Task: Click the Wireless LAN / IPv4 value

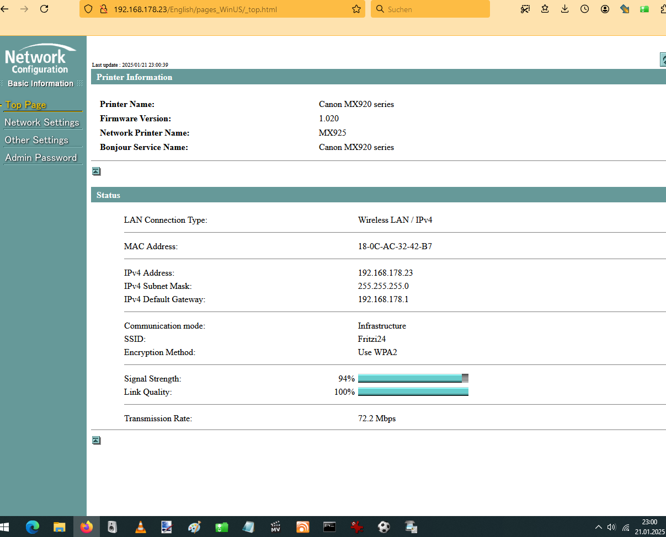Action: (x=395, y=220)
